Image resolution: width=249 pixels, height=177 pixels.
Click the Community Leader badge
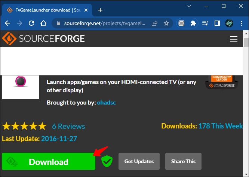click(222, 82)
